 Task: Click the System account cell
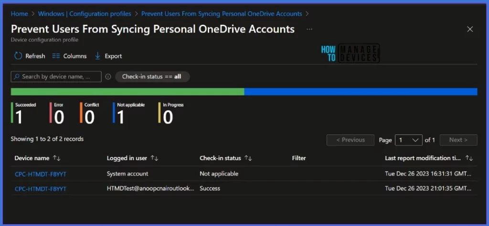[x=128, y=174]
